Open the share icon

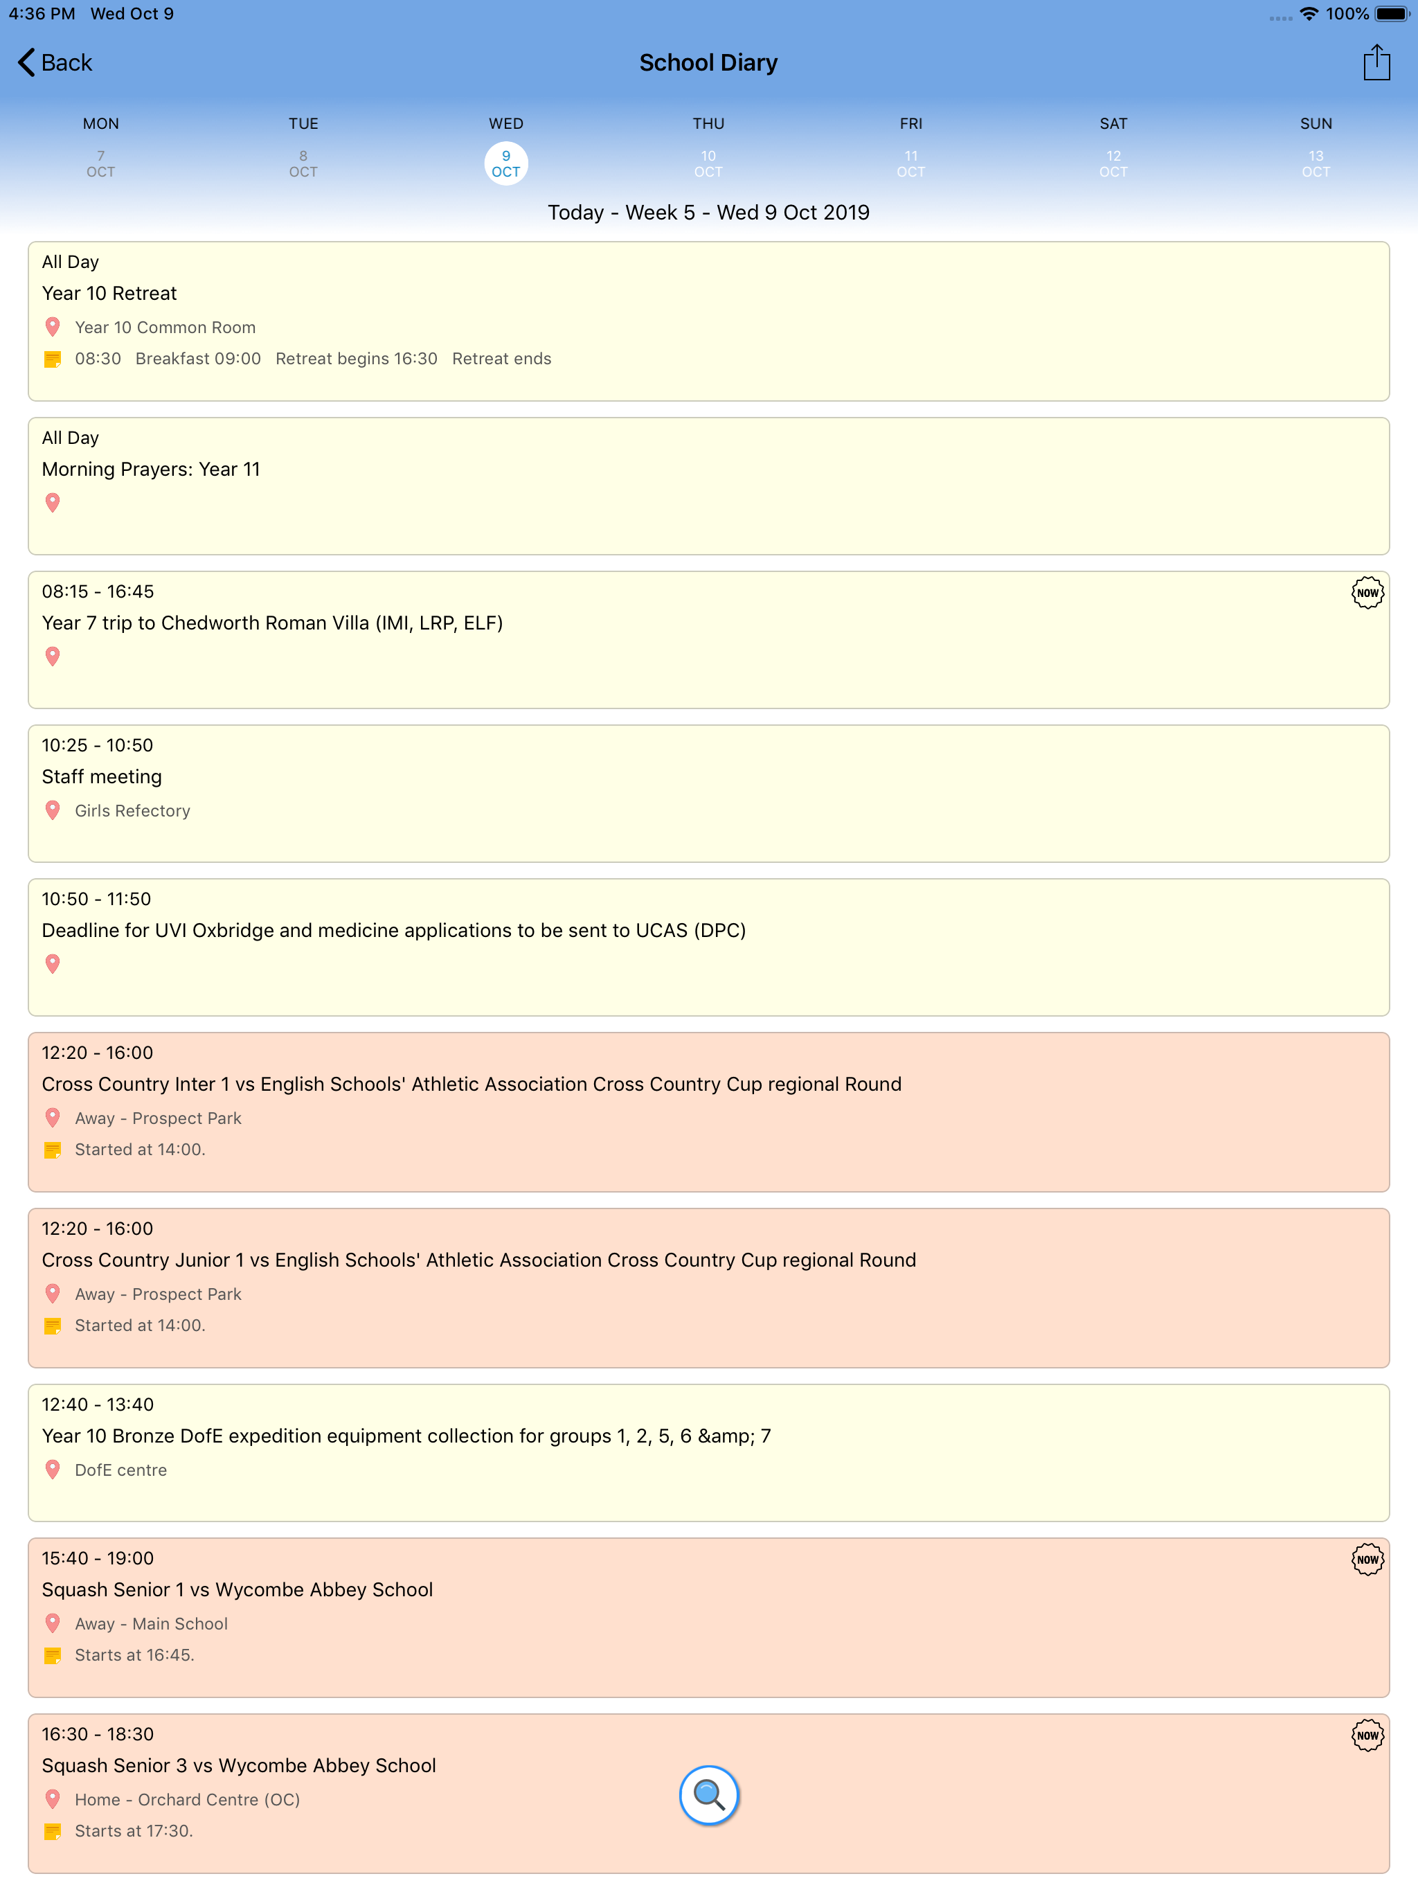click(x=1376, y=62)
